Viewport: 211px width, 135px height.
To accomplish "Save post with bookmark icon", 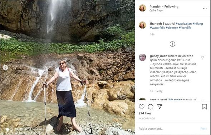I will tap(205, 107).
